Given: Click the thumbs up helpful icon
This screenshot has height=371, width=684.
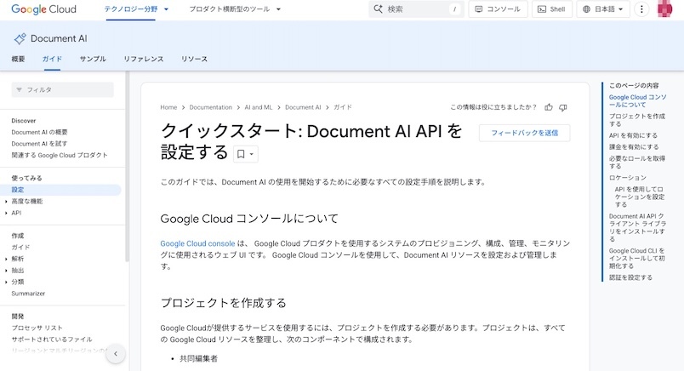Looking at the screenshot, I should pyautogui.click(x=549, y=107).
